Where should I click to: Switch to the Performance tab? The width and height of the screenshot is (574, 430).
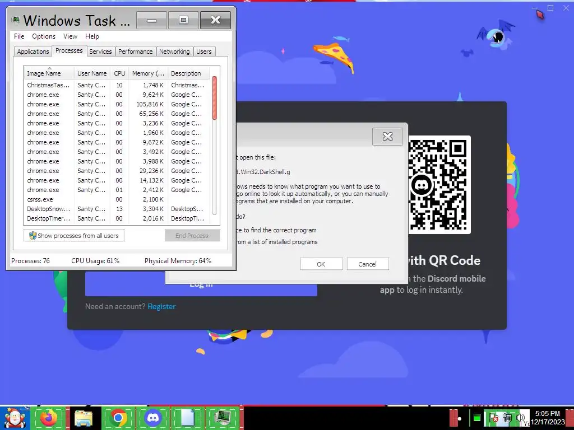[136, 52]
